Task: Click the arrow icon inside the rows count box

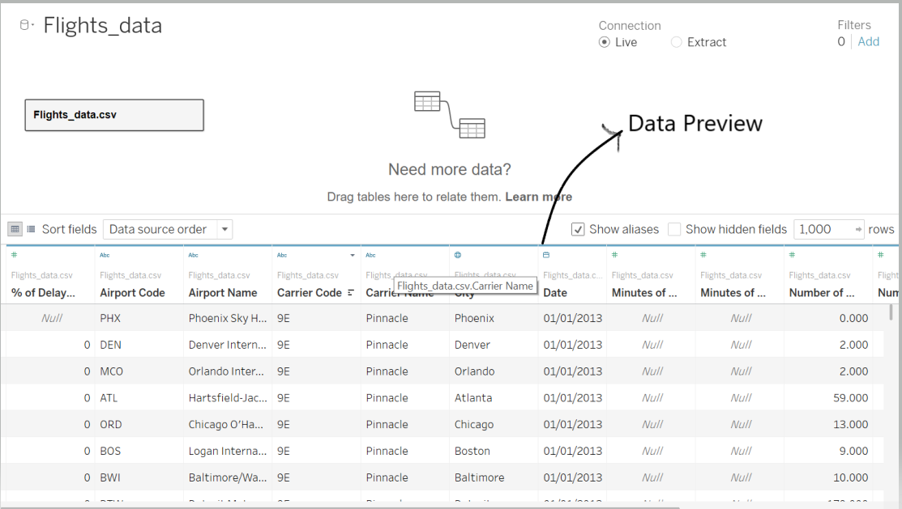Action: pyautogui.click(x=858, y=229)
